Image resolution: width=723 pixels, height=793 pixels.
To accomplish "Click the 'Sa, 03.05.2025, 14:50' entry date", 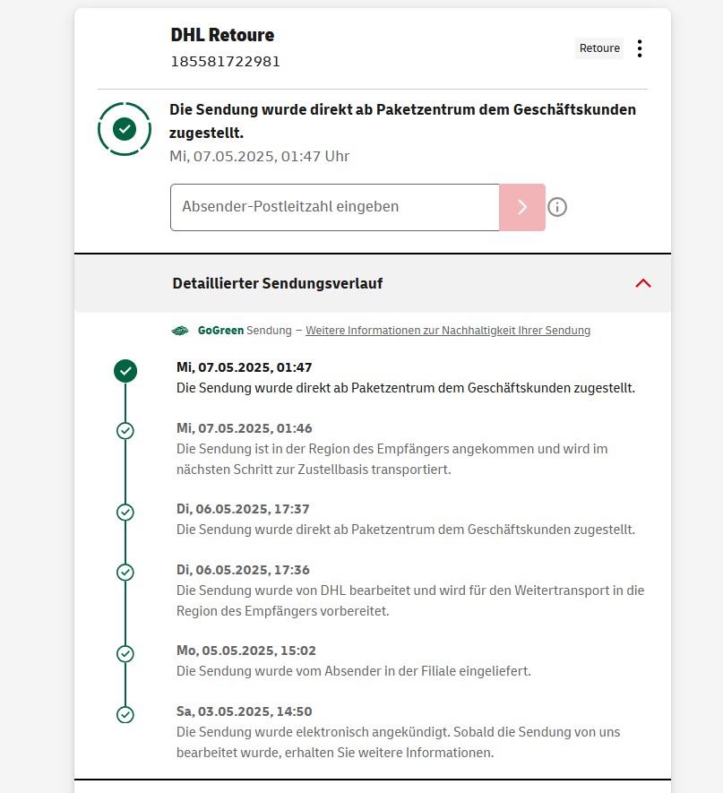I will pos(245,711).
